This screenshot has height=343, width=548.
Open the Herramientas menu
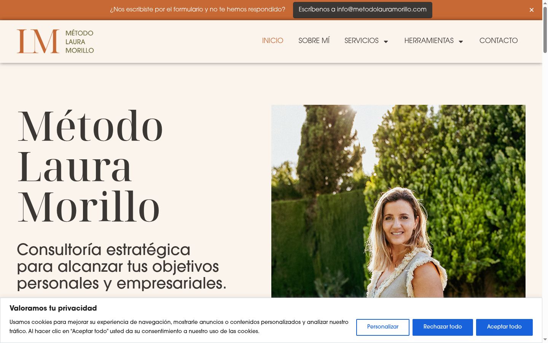429,41
